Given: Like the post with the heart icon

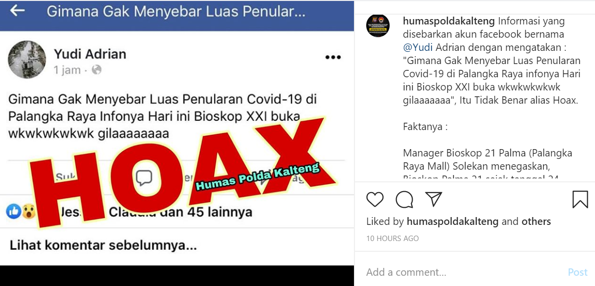Looking at the screenshot, I should click(x=375, y=199).
